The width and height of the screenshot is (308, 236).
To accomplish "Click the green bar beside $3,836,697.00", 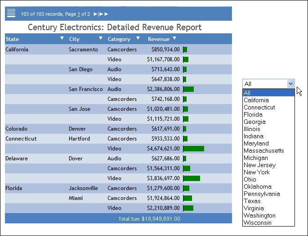I will coord(192,178).
